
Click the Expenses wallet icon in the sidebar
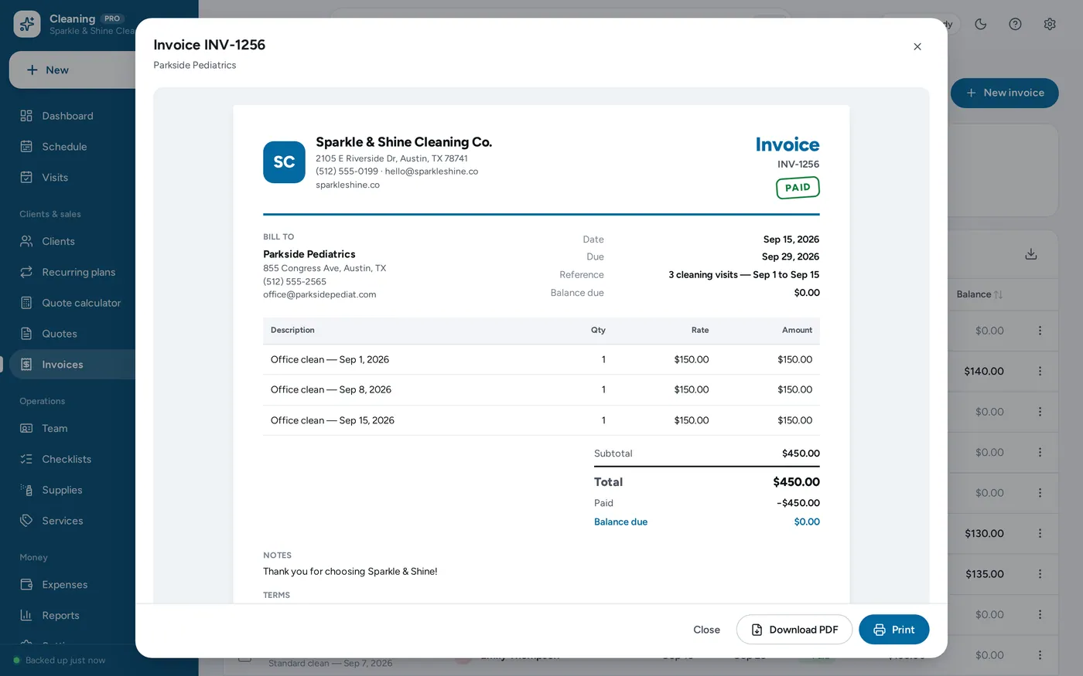pos(26,585)
